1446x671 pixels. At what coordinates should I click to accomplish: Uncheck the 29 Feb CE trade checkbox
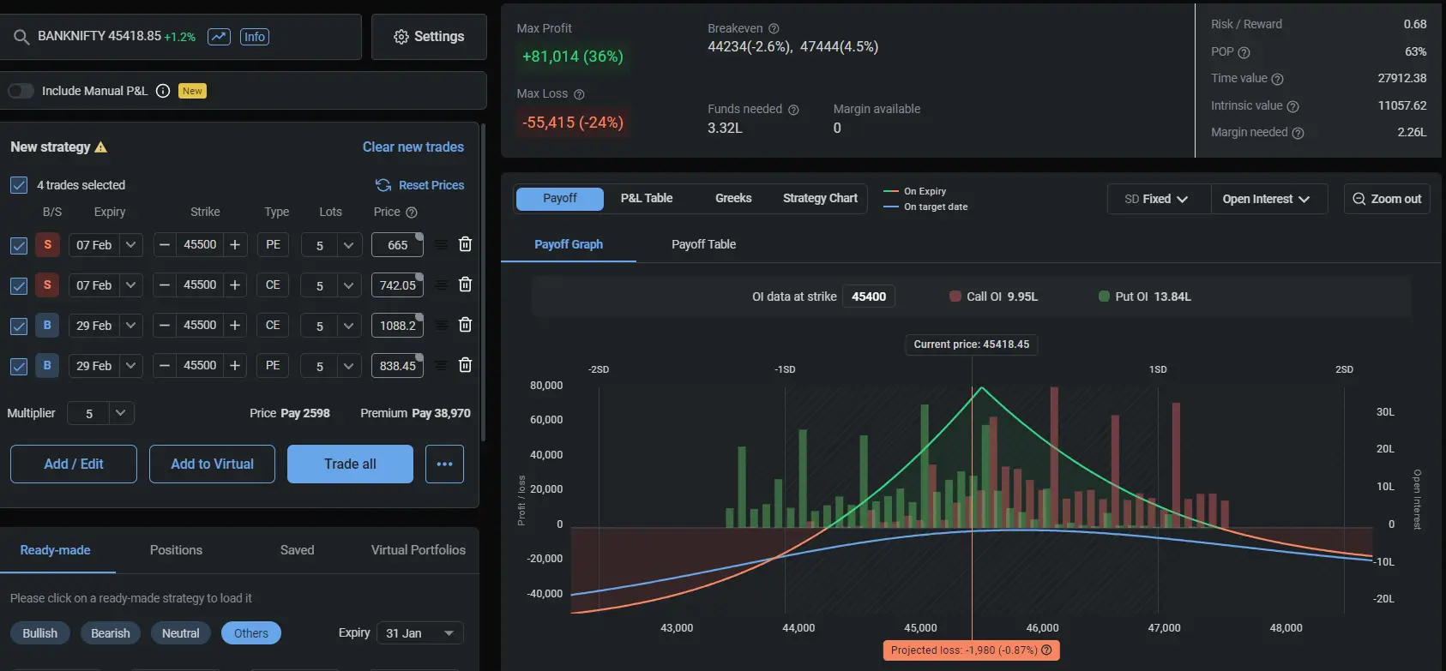tap(19, 327)
